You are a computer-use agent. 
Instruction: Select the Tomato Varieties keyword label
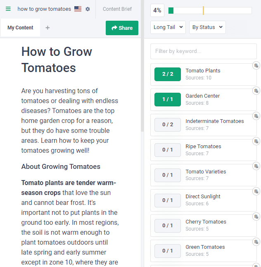click(206, 171)
